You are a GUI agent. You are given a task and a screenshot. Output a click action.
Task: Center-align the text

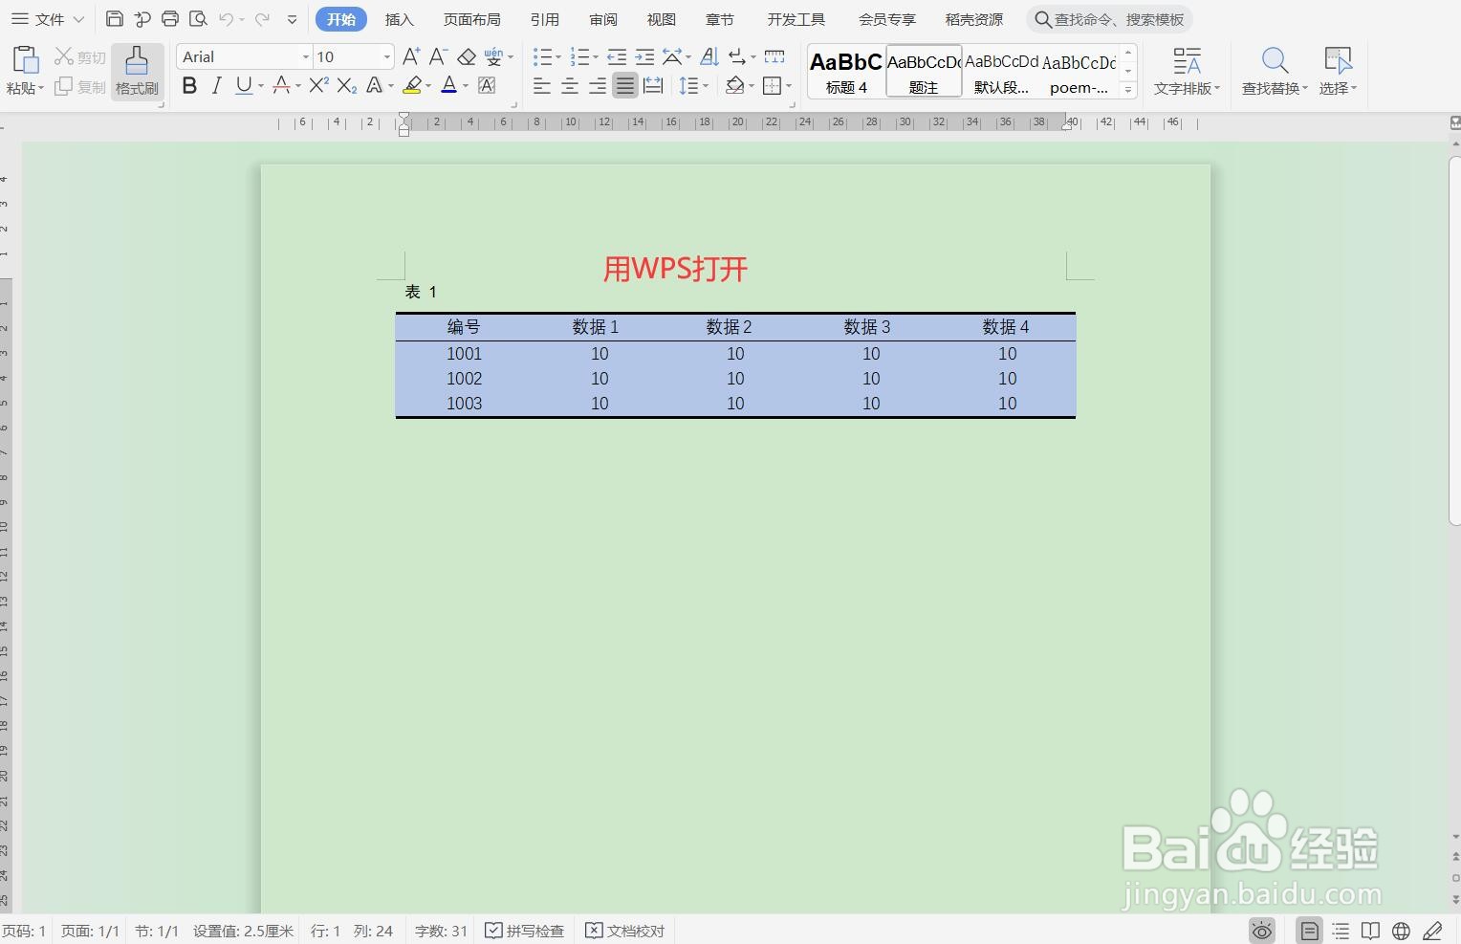point(570,86)
